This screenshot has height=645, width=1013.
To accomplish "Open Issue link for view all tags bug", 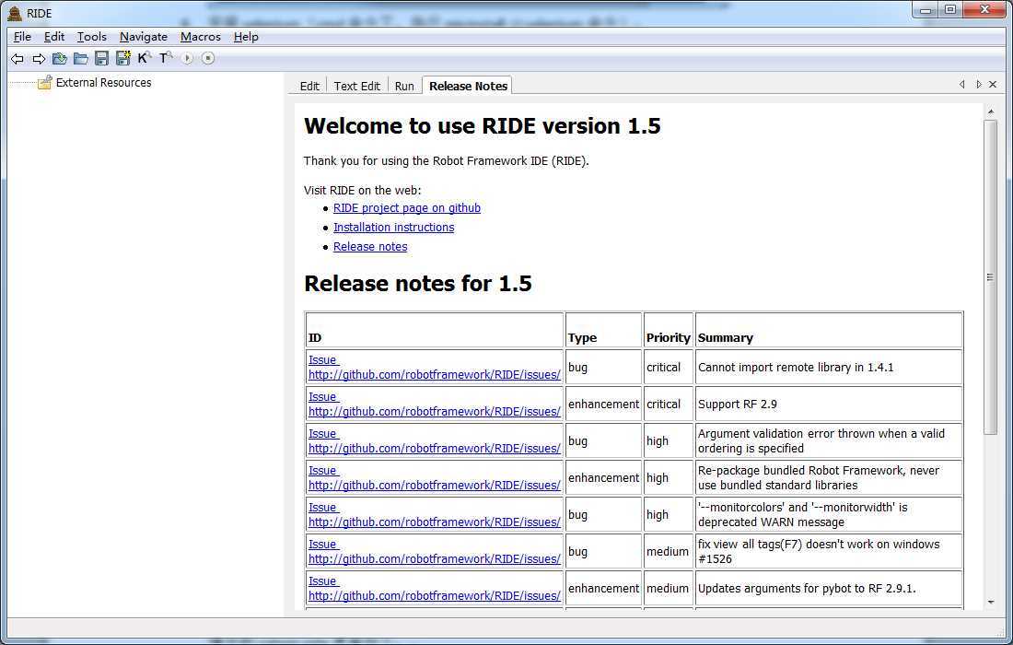I will pyautogui.click(x=434, y=551).
